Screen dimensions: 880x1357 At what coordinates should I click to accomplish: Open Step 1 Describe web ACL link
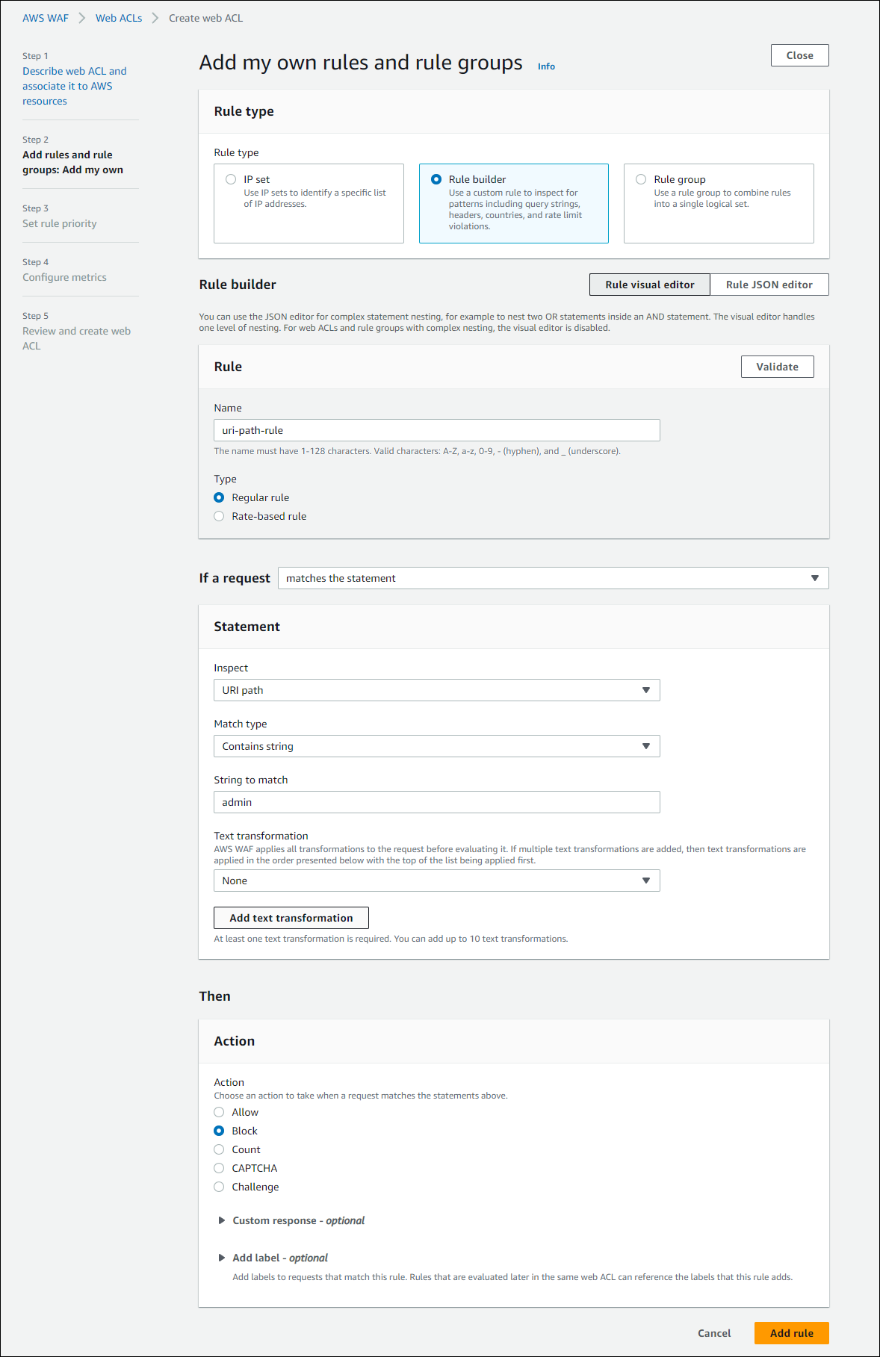(75, 86)
